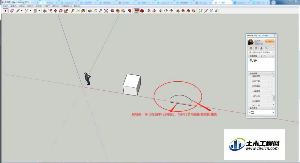Select the Pan hand tool
Image resolution: width=300 pixels, height=163 pixels.
coord(95,11)
